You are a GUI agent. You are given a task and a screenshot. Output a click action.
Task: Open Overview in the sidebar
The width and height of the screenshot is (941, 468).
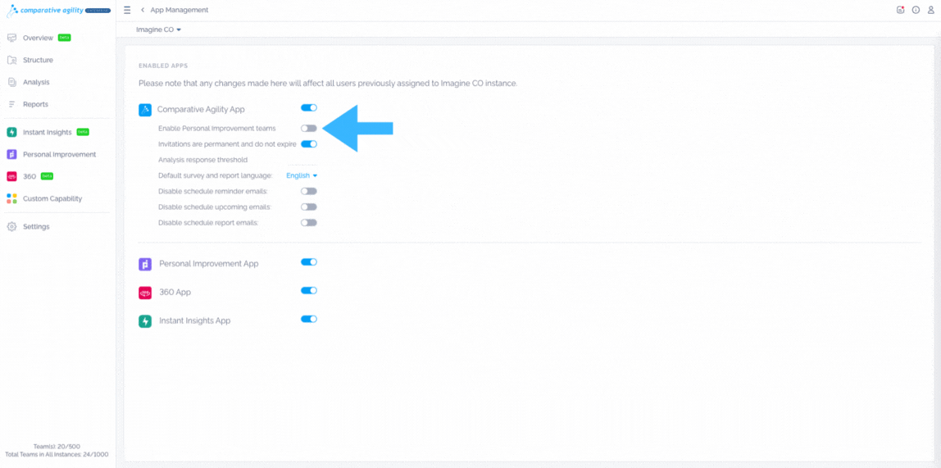pyautogui.click(x=38, y=38)
